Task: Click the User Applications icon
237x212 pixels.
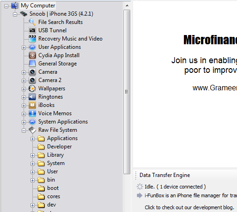Action: [x=32, y=47]
